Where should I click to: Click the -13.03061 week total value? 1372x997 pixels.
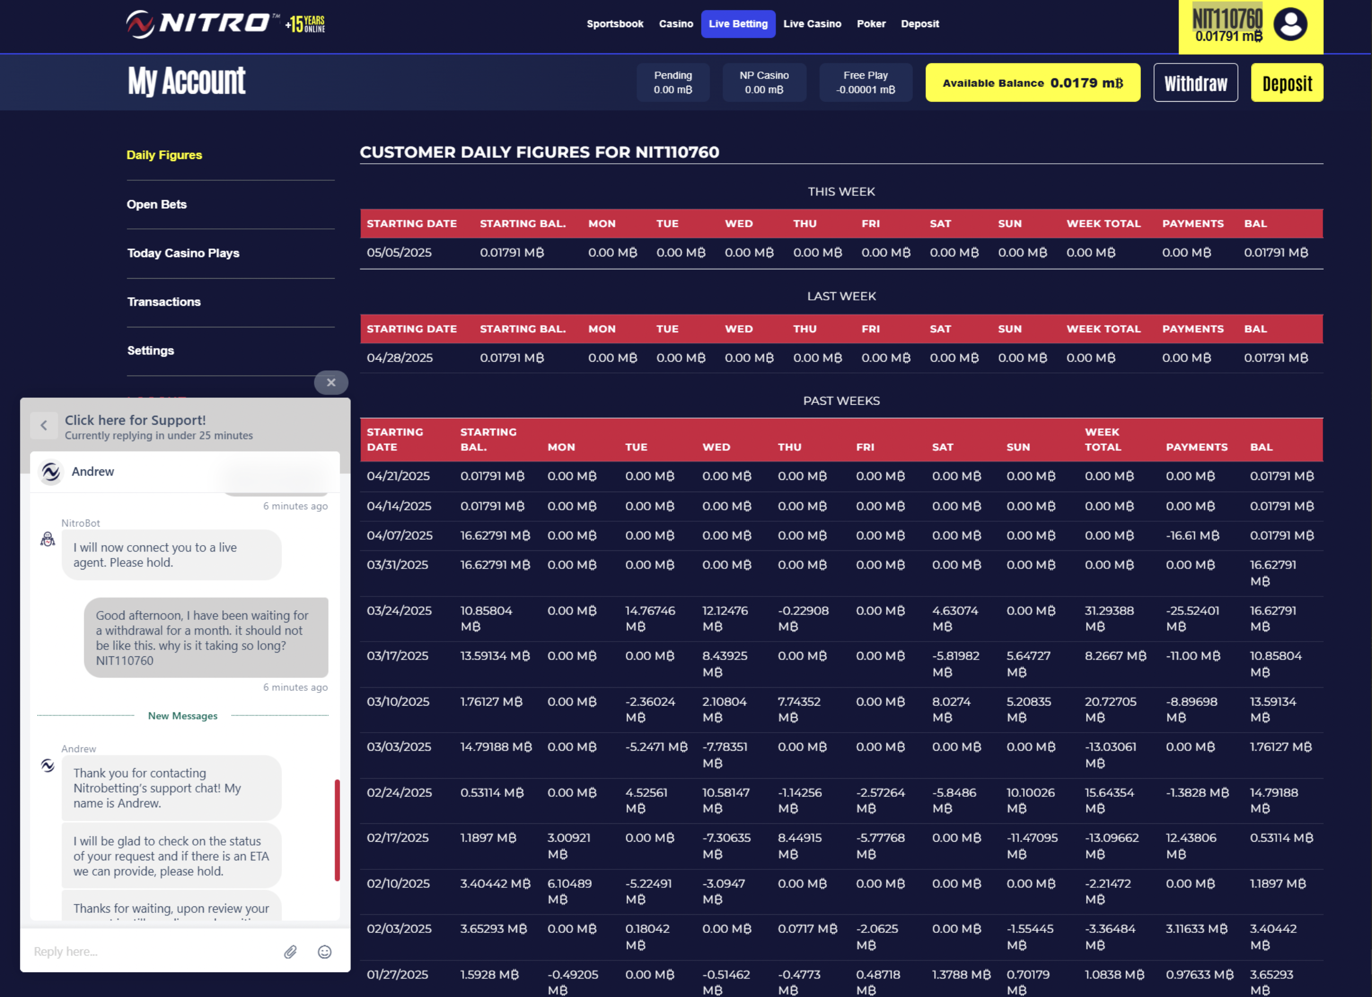coord(1111,755)
